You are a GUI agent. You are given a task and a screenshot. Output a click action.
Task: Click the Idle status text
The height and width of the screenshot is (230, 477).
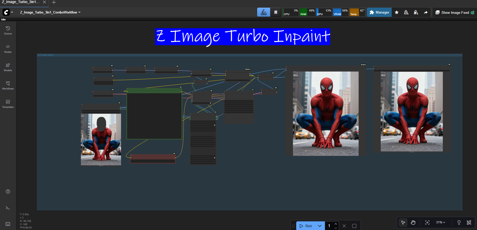[x=3, y=20]
